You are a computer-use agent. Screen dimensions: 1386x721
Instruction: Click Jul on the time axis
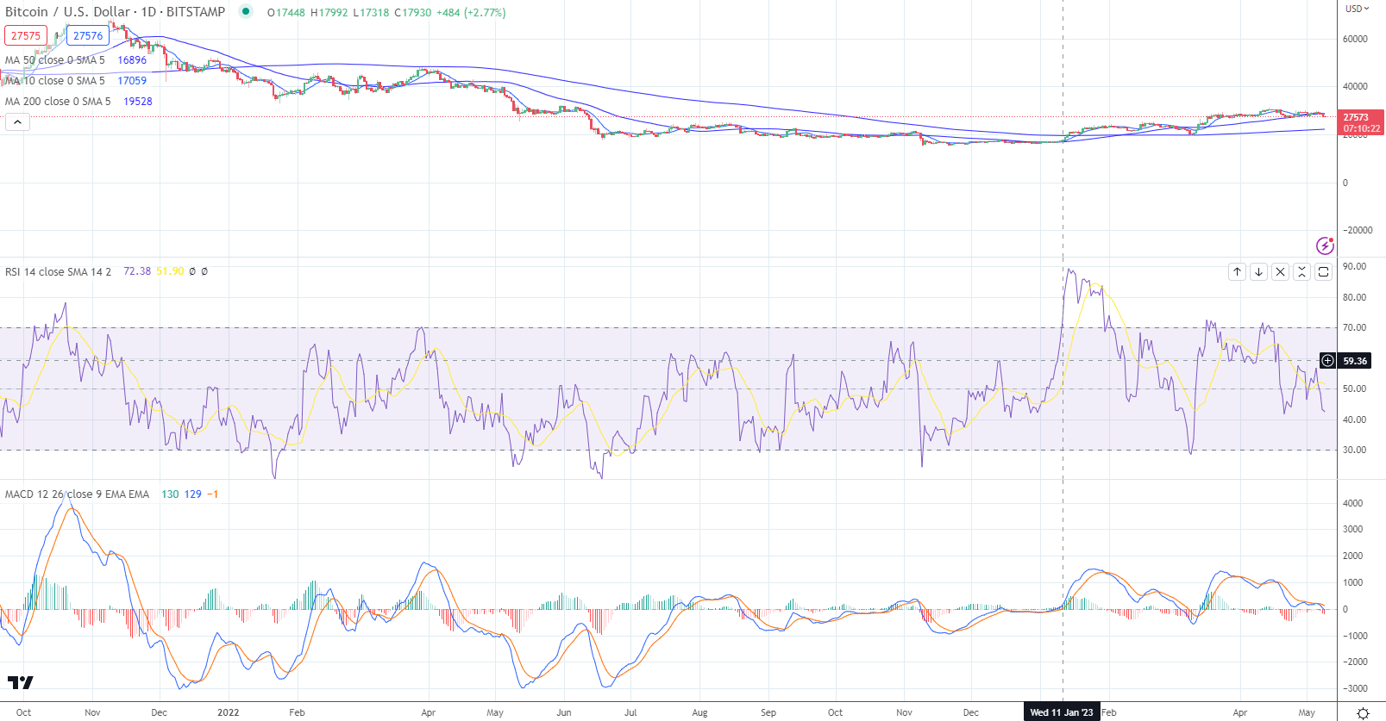click(630, 712)
